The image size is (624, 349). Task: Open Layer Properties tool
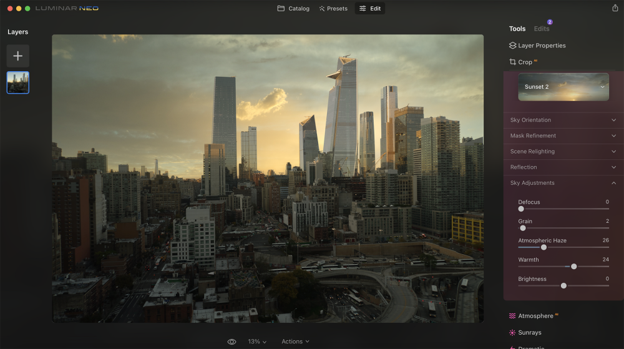pyautogui.click(x=537, y=46)
